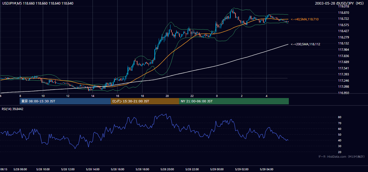368x172 pixels.
Task: Click the RSI axis level 30
Action: click(x=340, y=146)
